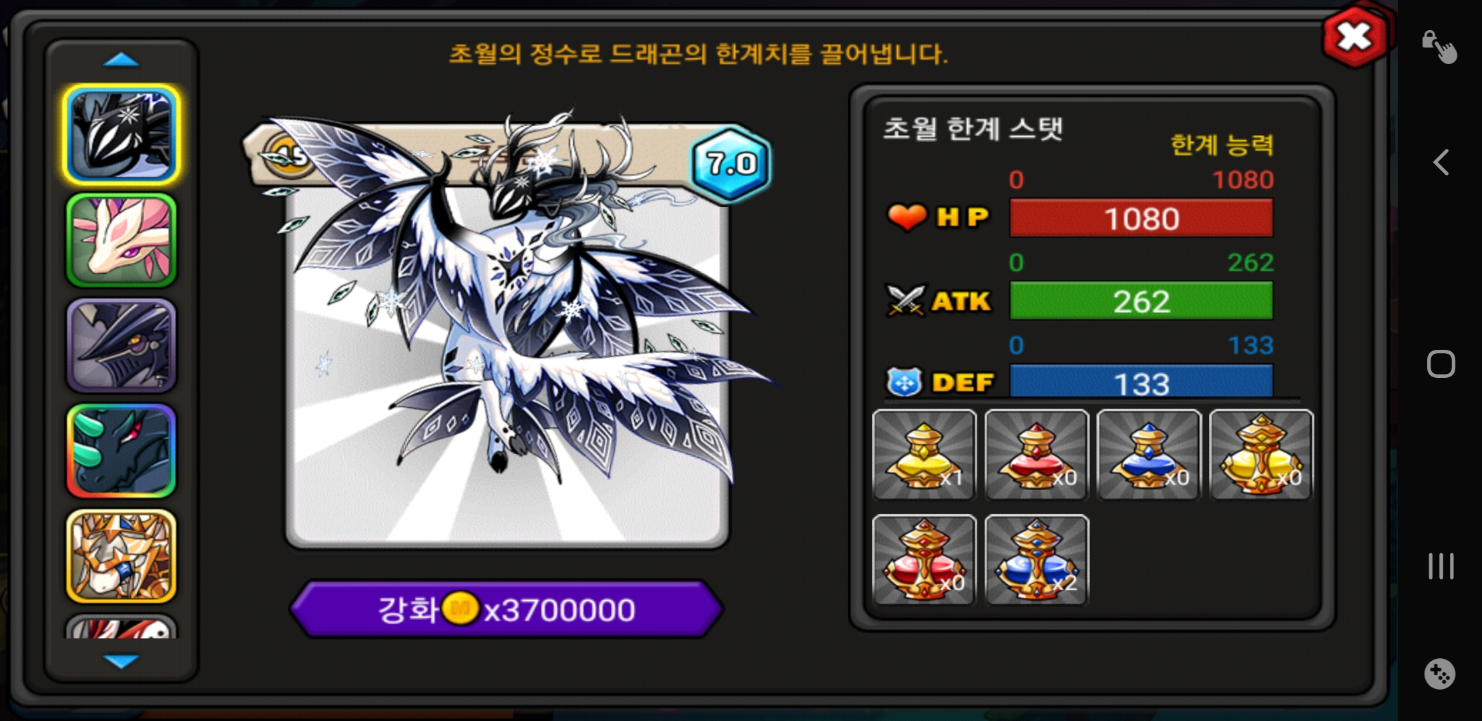1482x721 pixels.
Task: Select the small red essence potion
Action: [1037, 455]
